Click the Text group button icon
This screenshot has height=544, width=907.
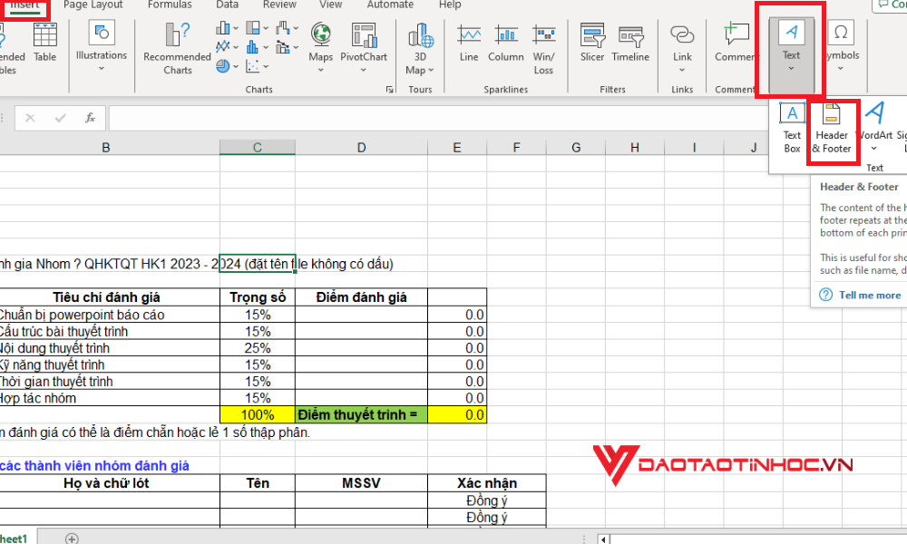click(791, 32)
